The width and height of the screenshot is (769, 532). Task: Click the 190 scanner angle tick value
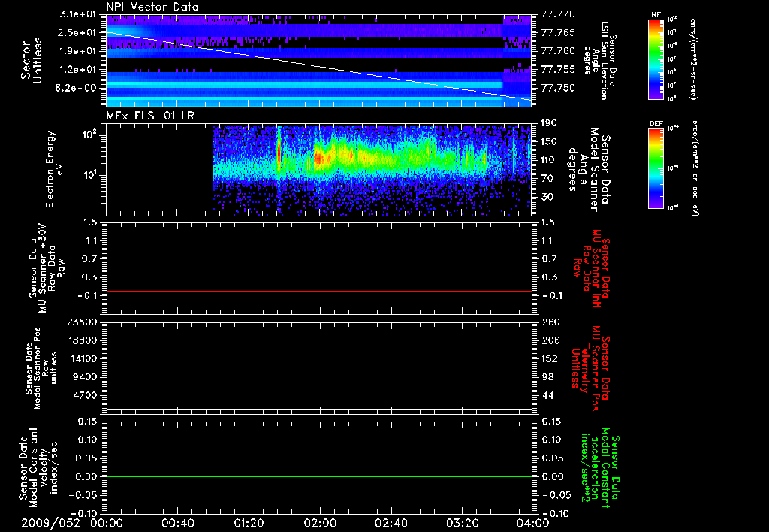click(549, 123)
